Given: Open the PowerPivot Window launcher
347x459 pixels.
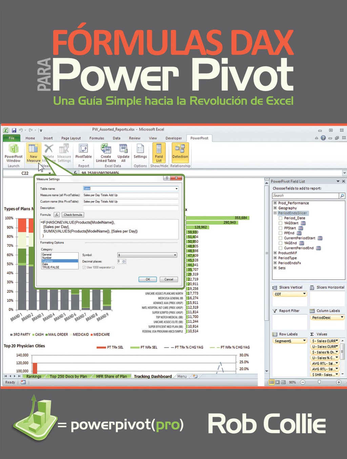Looking at the screenshot, I should click(x=14, y=153).
